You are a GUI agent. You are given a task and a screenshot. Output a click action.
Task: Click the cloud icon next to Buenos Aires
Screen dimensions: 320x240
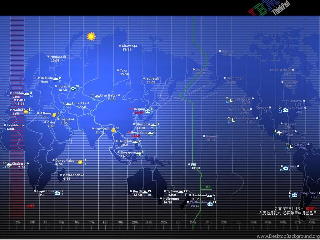tap(294, 195)
